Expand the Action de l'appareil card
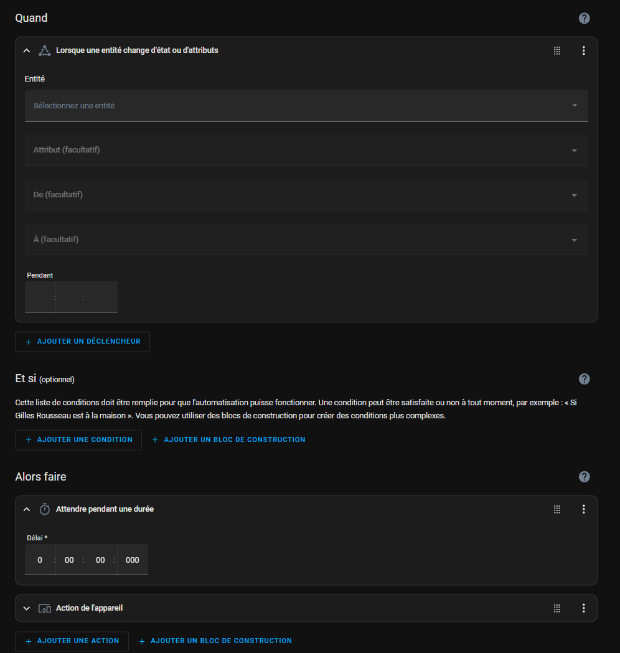The image size is (620, 653). [x=27, y=608]
